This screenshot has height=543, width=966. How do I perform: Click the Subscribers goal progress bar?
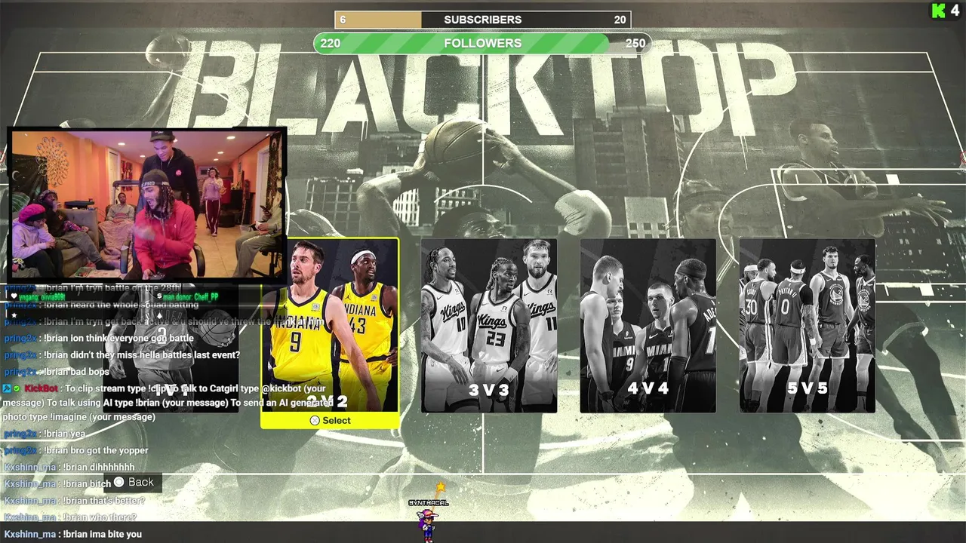[483, 20]
